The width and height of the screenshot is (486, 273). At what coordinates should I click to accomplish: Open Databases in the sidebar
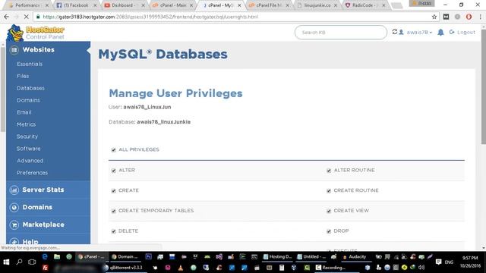30,88
